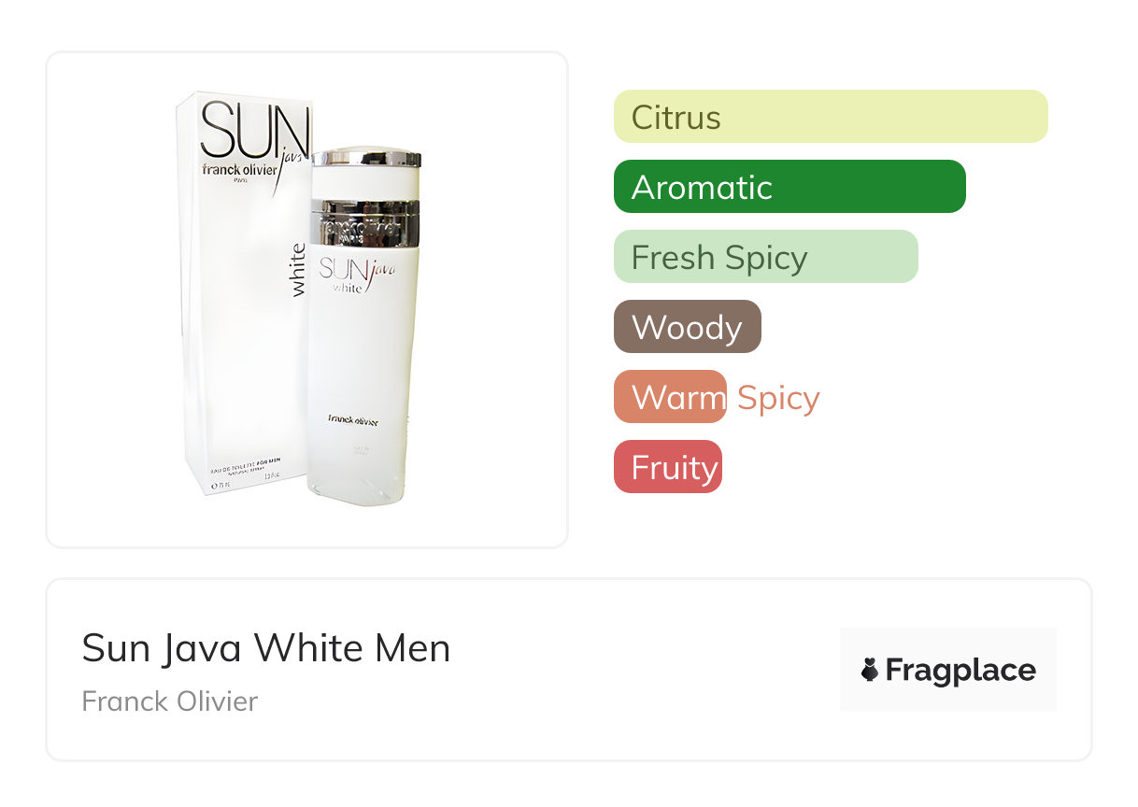Click the perfume box packaging image

pyautogui.click(x=245, y=294)
